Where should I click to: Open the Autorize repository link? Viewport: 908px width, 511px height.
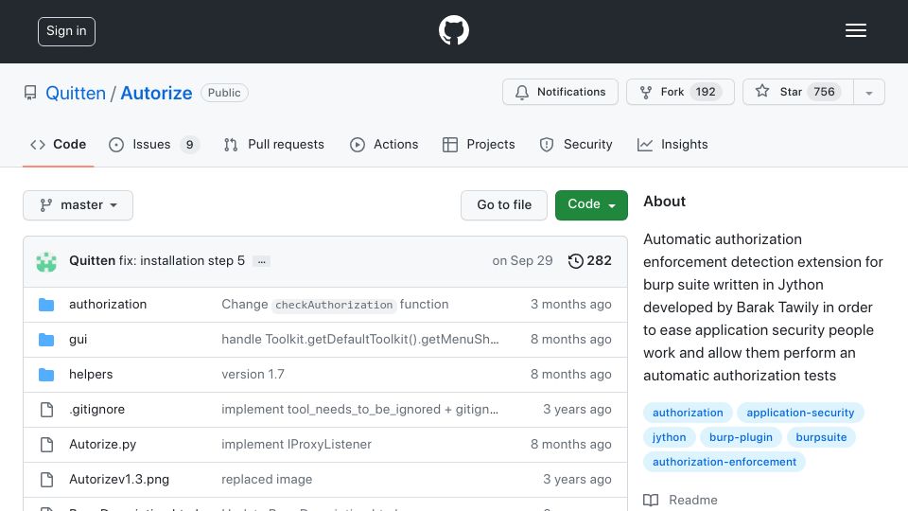pyautogui.click(x=156, y=93)
